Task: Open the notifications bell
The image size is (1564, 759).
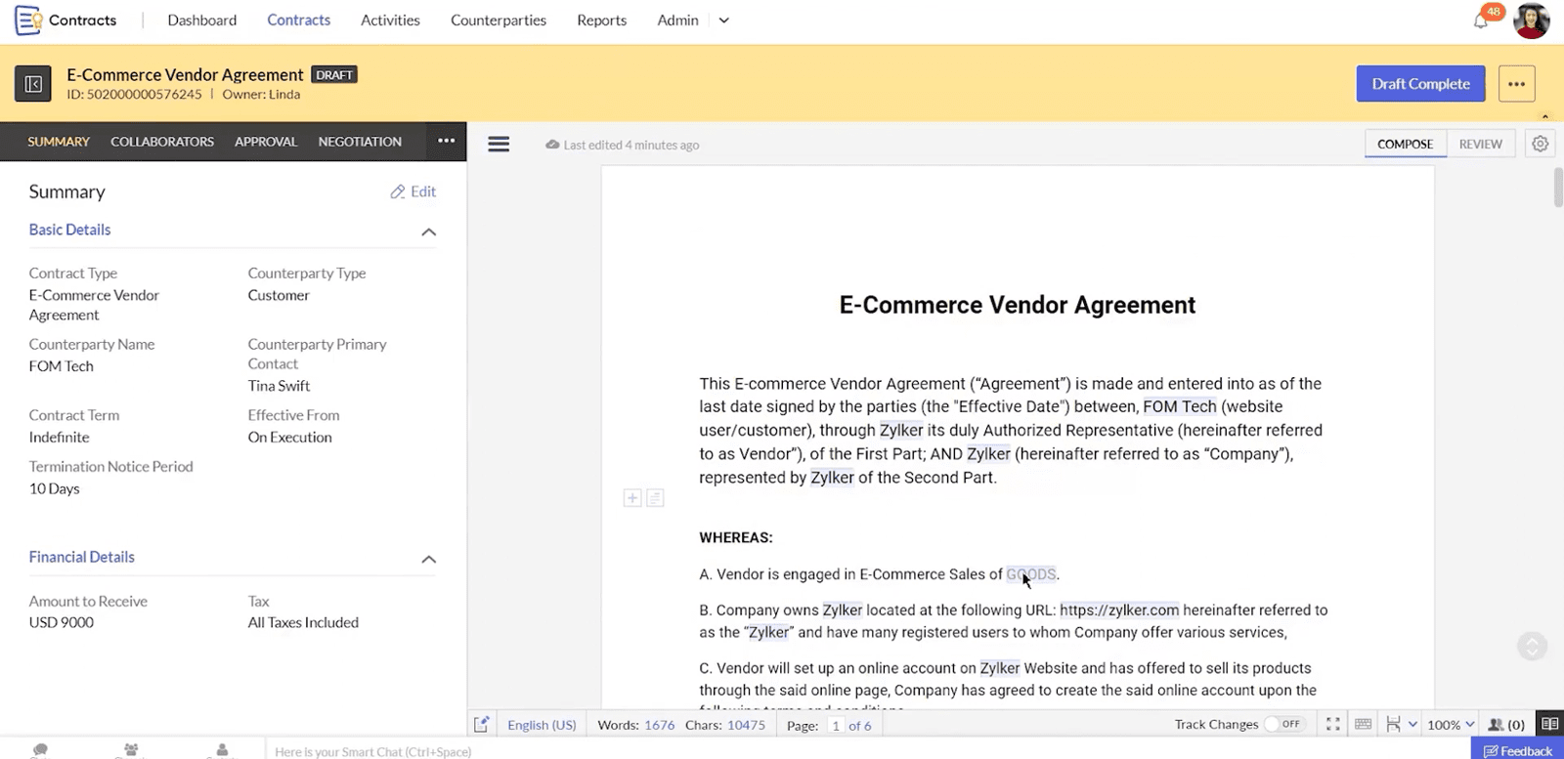Action: pos(1481,21)
